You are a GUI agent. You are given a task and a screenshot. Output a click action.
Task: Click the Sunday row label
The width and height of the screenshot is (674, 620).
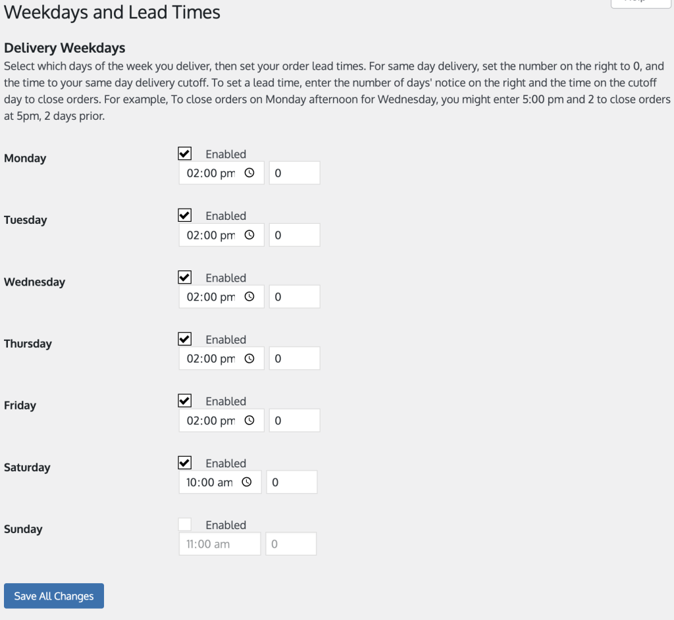point(23,529)
